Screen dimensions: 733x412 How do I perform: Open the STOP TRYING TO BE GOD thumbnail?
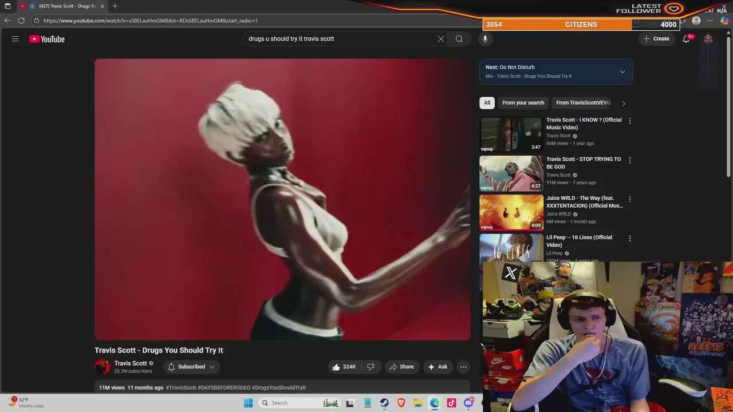(511, 173)
